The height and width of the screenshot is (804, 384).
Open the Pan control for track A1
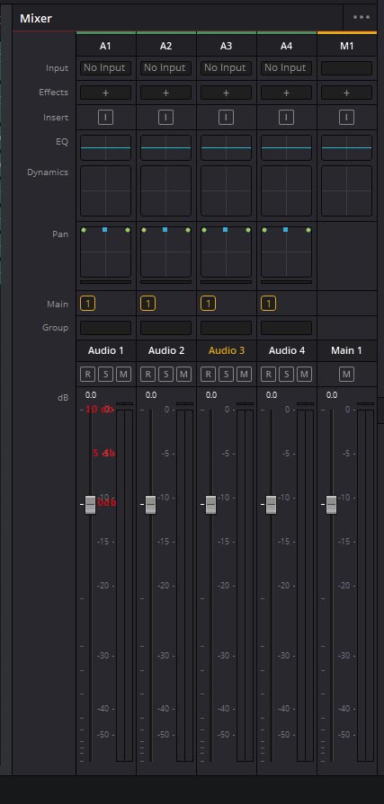pyautogui.click(x=105, y=252)
